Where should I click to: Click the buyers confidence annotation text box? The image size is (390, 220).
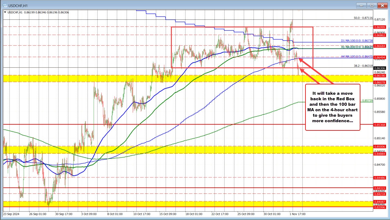pos(333,107)
